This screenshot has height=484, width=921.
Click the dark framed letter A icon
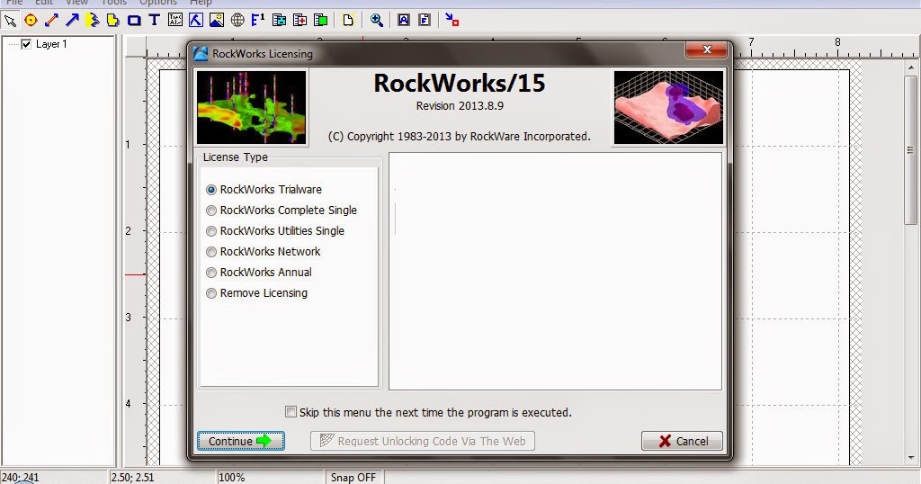click(404, 21)
